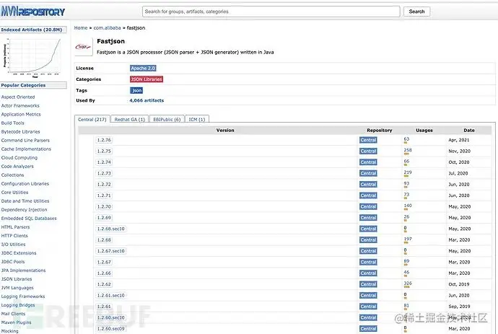
Task: Switch to the Redhat GA (1) tab
Action: [x=130, y=119]
